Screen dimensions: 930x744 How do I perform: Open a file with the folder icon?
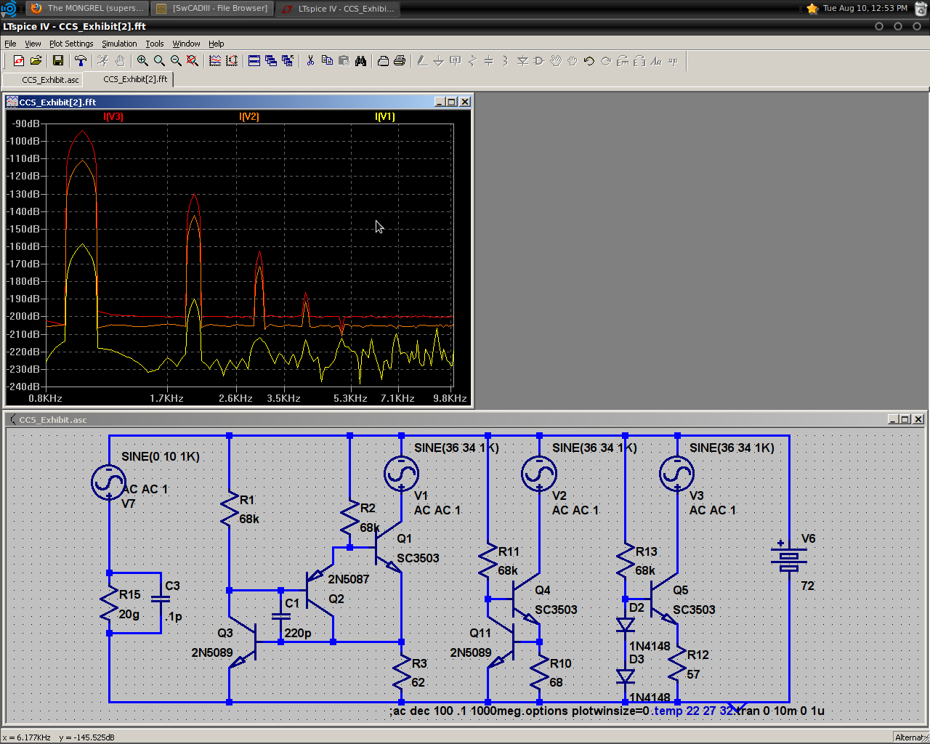(36, 61)
